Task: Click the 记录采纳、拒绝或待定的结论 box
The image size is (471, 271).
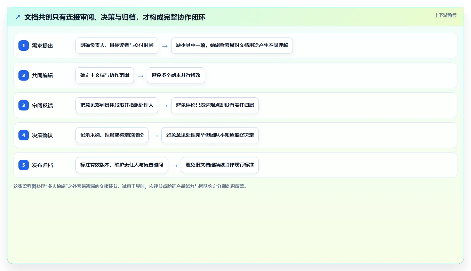Action: (x=112, y=135)
